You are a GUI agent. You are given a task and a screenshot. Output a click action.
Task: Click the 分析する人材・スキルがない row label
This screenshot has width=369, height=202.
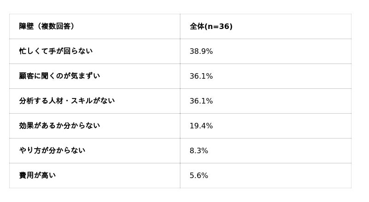(67, 101)
